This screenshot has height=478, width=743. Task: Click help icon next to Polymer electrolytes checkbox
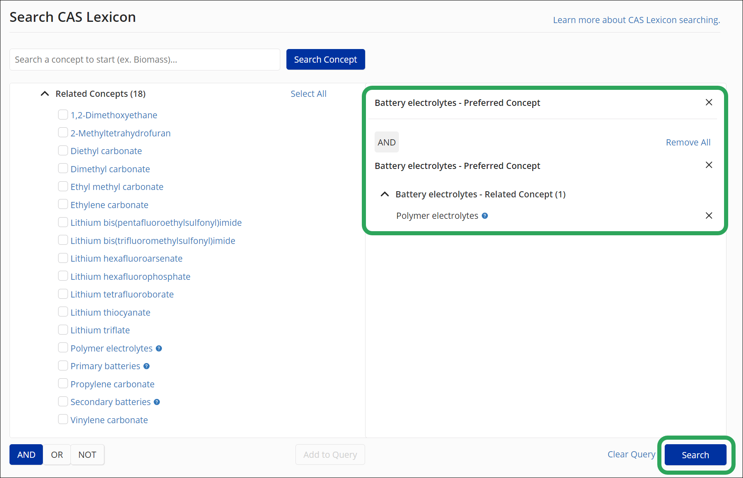coord(159,348)
